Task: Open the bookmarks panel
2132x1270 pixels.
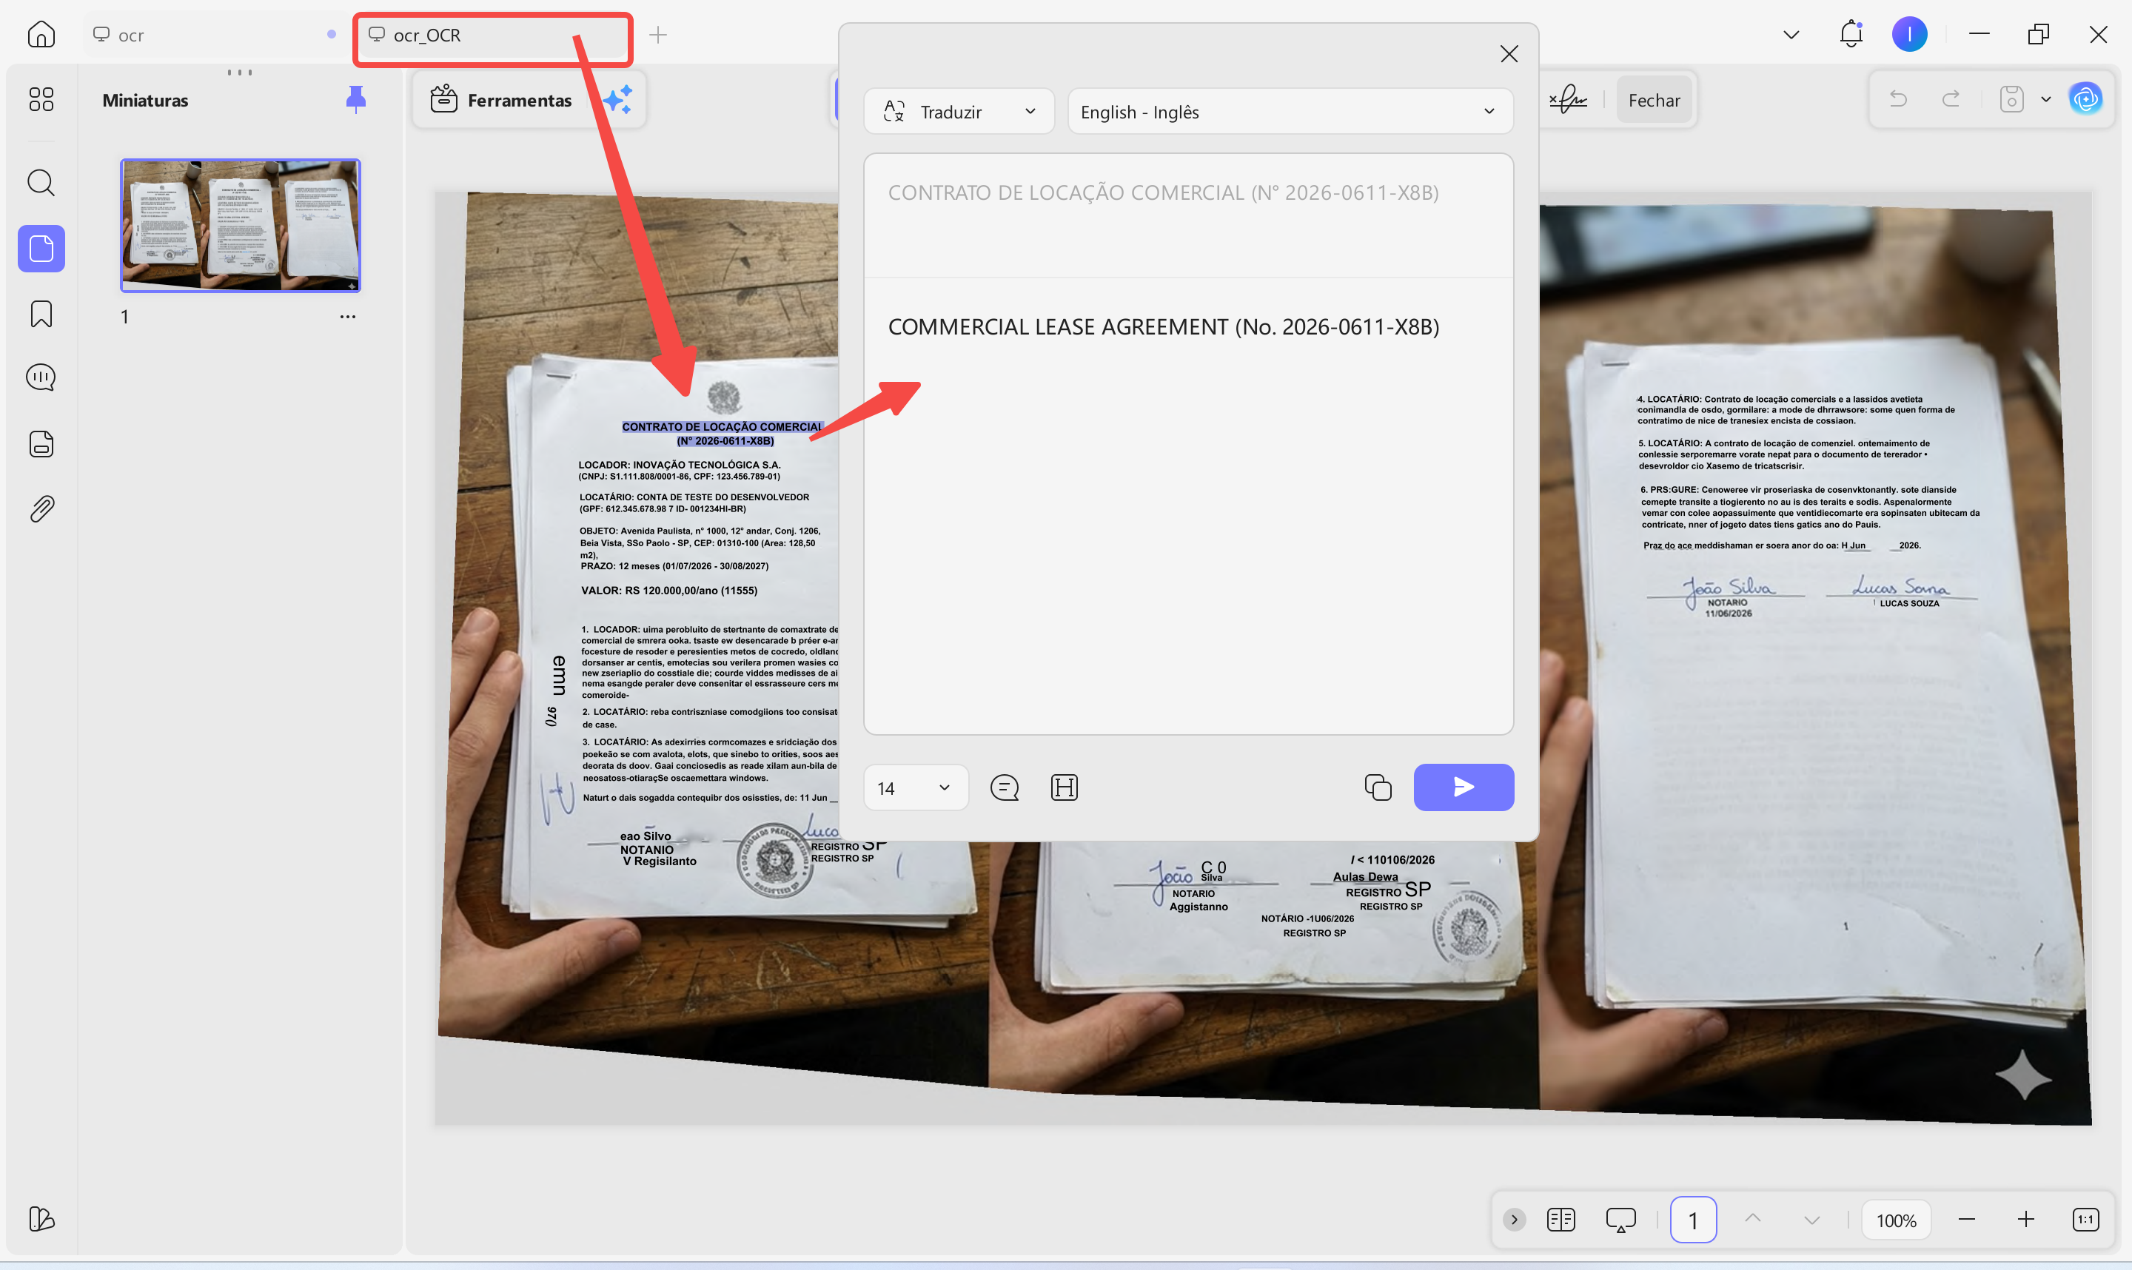Action: click(x=41, y=314)
